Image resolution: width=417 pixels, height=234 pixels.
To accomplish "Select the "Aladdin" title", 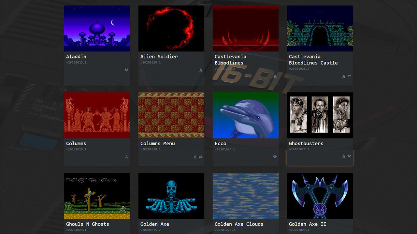I will click(x=76, y=57).
